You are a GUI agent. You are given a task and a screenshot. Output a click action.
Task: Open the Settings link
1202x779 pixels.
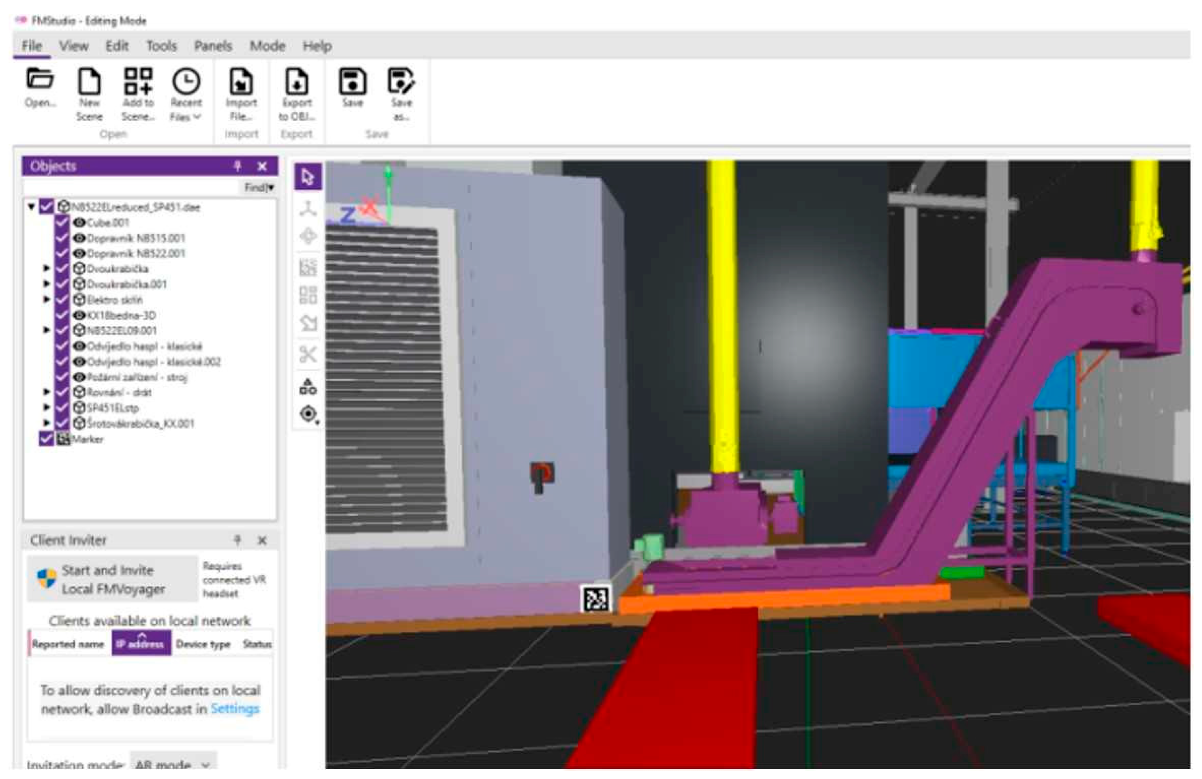pyautogui.click(x=234, y=709)
